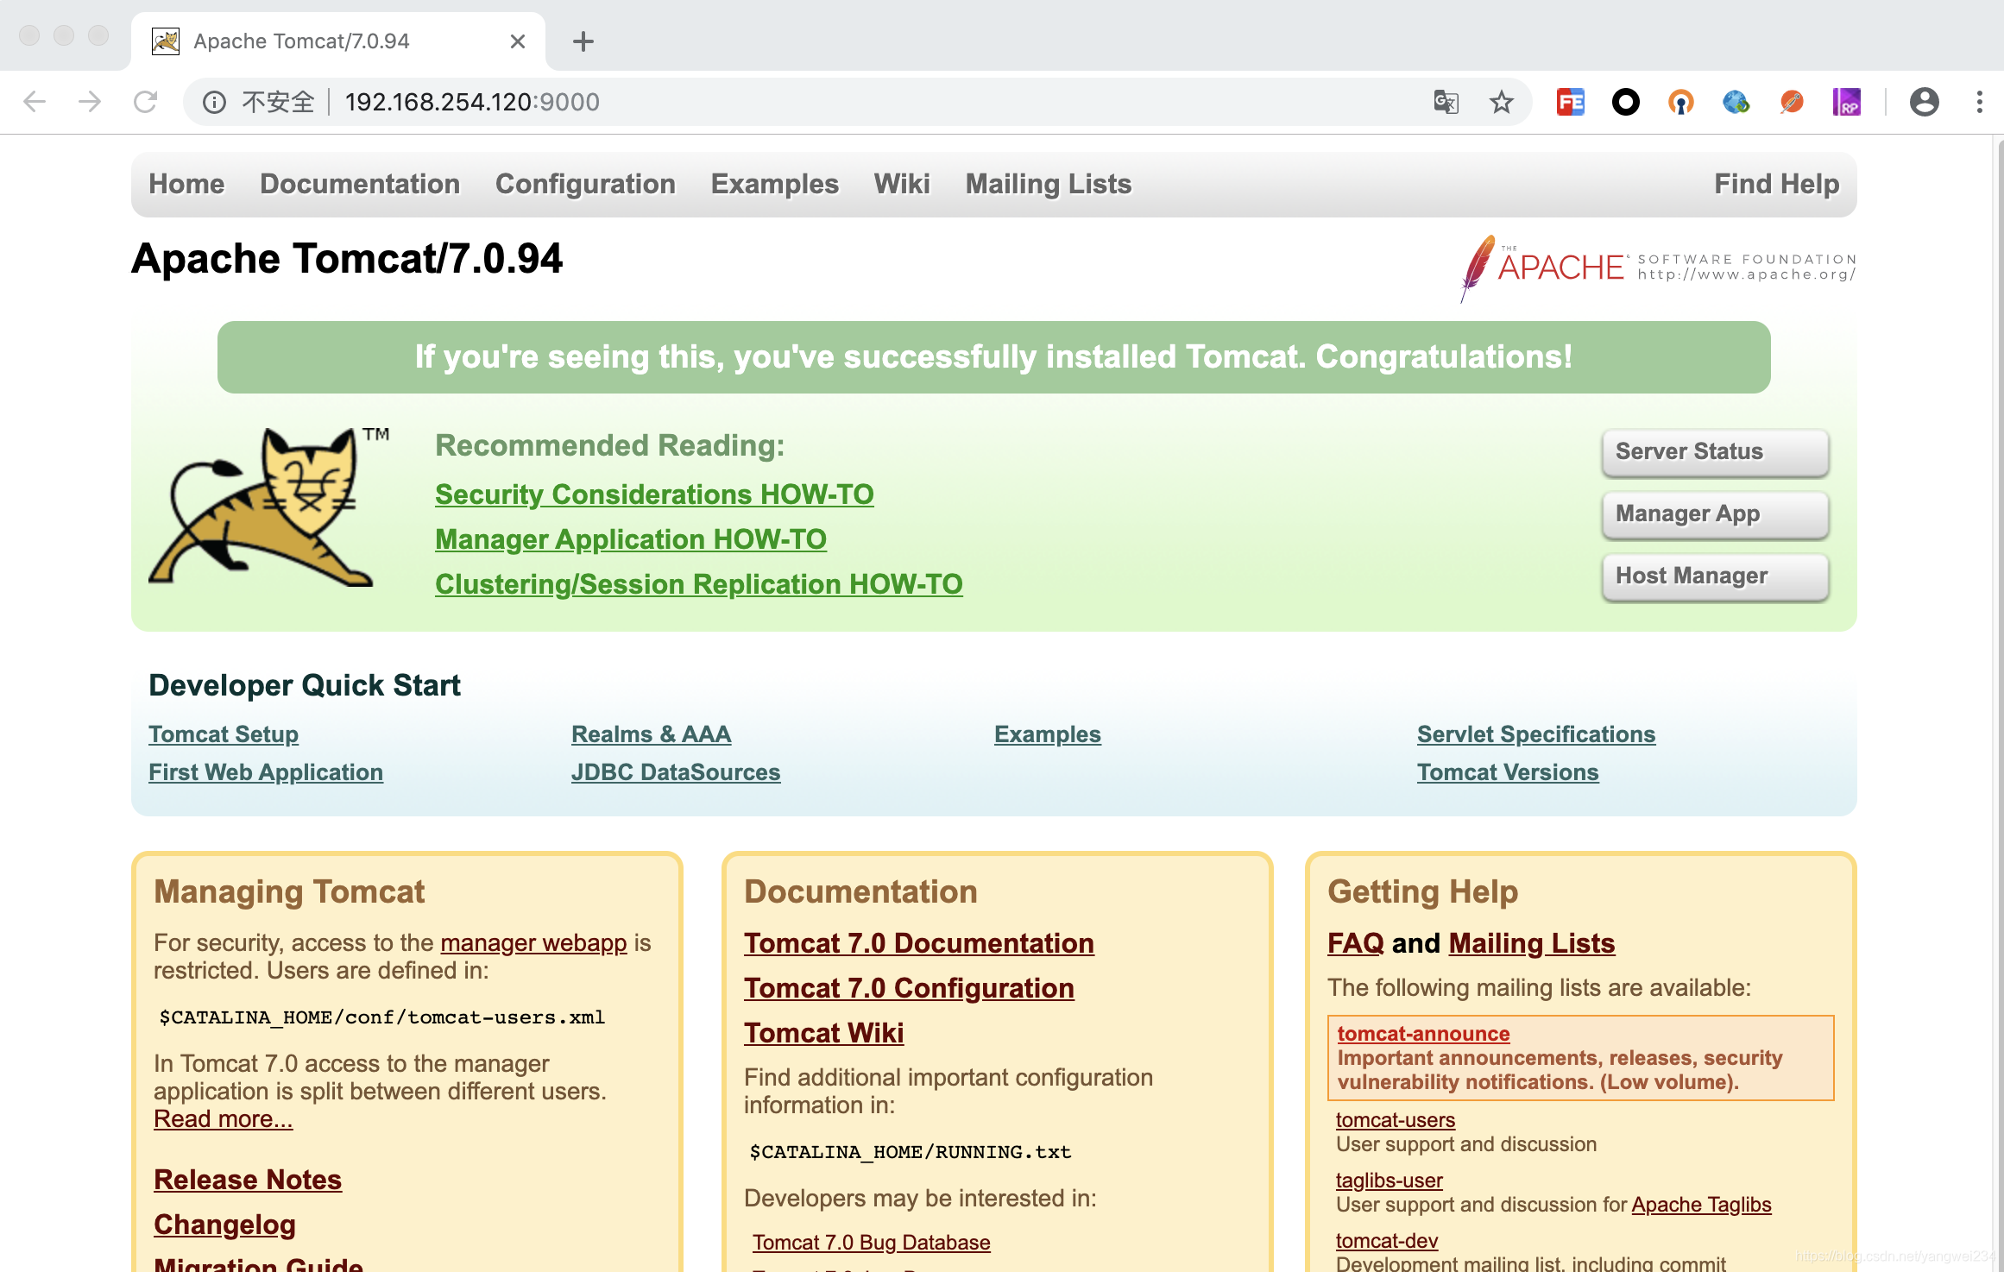This screenshot has width=2004, height=1272.
Task: Open the Release Notes link
Action: (248, 1180)
